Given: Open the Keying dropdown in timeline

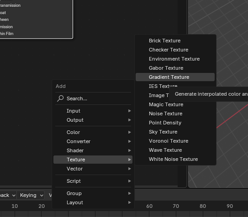Looking at the screenshot, I should tap(31, 196).
